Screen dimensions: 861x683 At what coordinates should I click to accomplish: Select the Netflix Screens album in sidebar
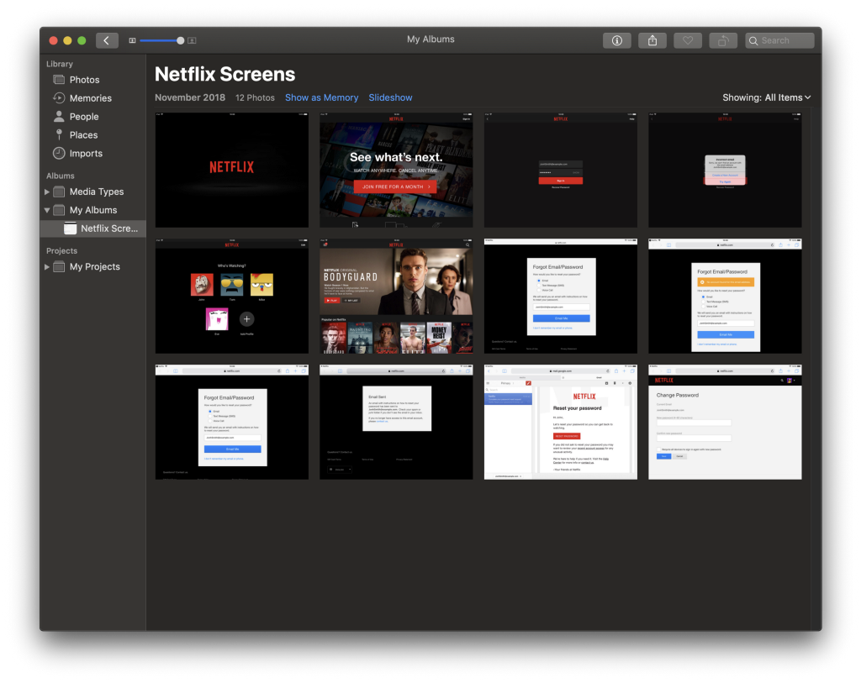(93, 229)
